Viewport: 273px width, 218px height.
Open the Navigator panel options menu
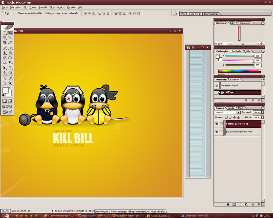tap(263, 23)
